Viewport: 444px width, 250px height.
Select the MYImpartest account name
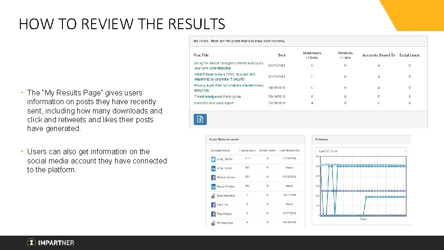(x=225, y=223)
